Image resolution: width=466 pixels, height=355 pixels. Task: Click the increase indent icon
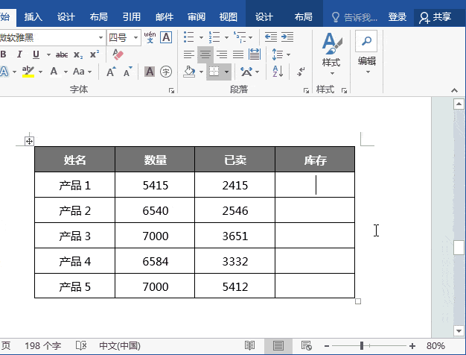tap(287, 37)
